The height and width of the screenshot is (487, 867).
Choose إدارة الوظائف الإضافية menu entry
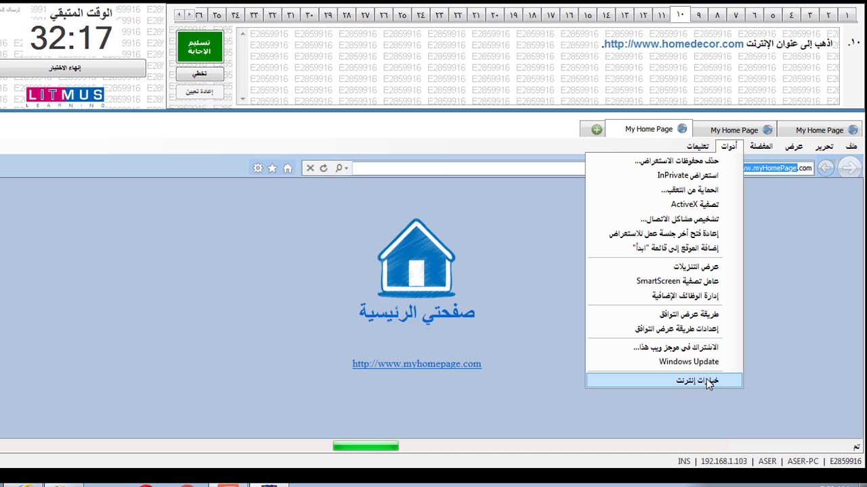(664, 296)
